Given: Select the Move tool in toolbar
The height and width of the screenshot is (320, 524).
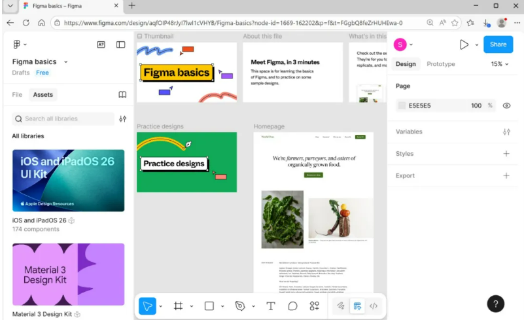Looking at the screenshot, I should tap(147, 306).
